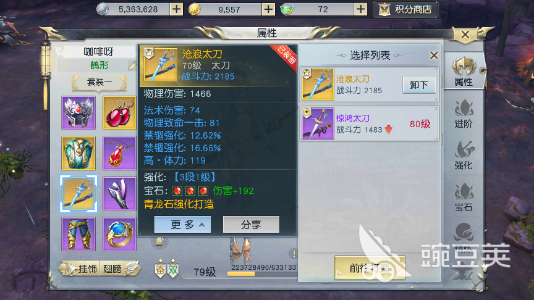This screenshot has width=534, height=300.
Task: Add gold coins with plus button
Action: point(268,9)
